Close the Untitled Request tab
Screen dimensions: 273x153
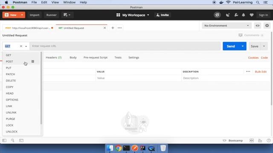click(105, 28)
